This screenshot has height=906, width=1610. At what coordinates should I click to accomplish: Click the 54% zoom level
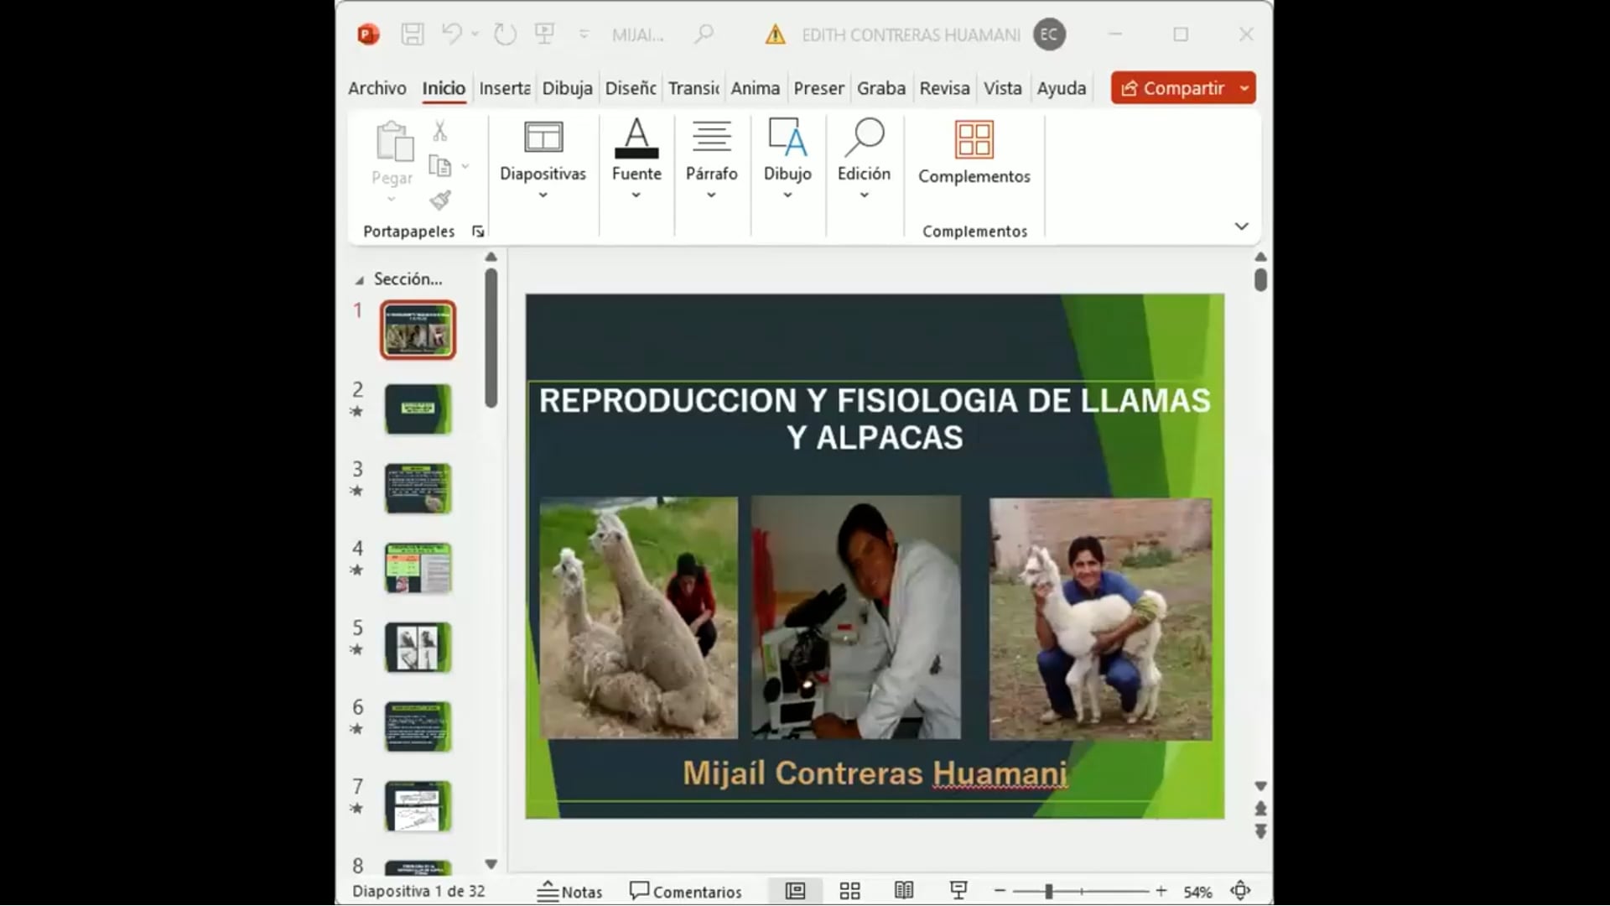pos(1197,892)
